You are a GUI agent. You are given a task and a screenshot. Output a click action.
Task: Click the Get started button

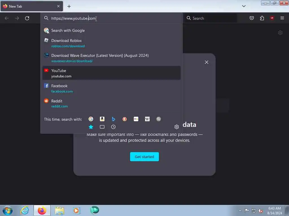pyautogui.click(x=144, y=157)
